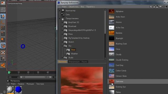Click the timeline range bar between the two 0 K and 100 K labels
Screen dimensions: 168x94
pyautogui.click(x=36, y=77)
